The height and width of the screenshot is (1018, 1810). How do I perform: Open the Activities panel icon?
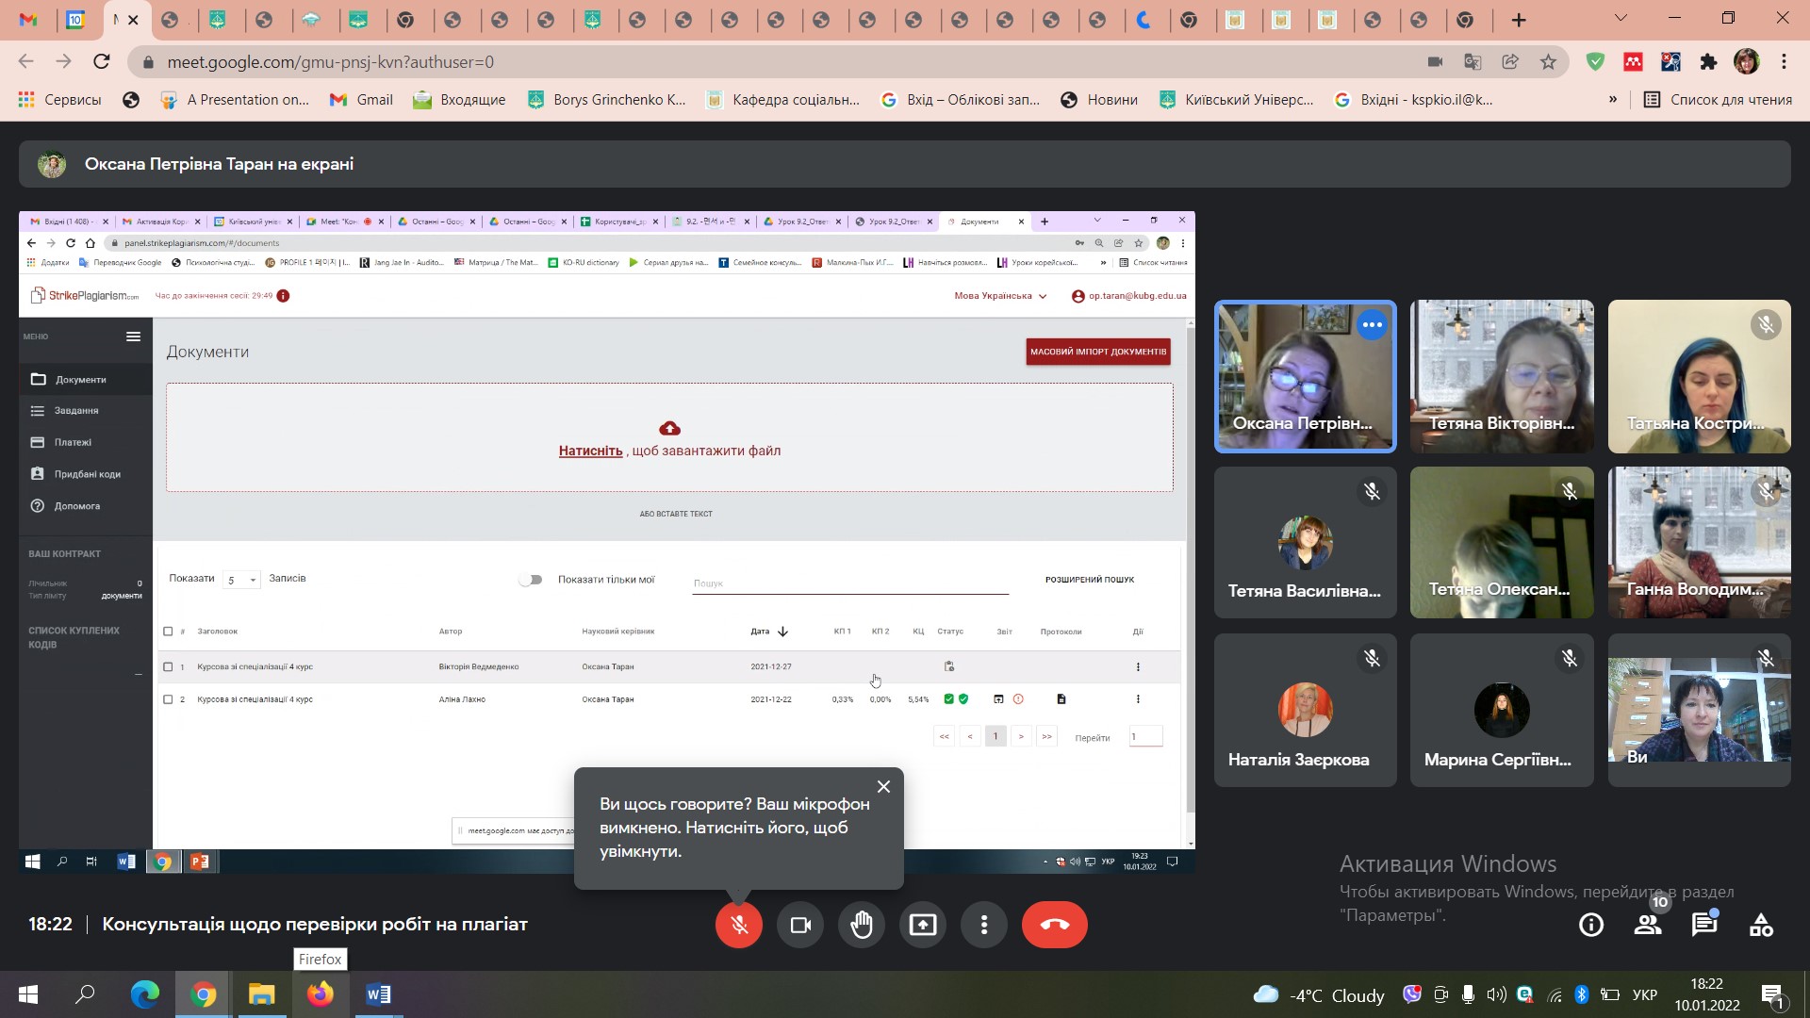(1761, 926)
